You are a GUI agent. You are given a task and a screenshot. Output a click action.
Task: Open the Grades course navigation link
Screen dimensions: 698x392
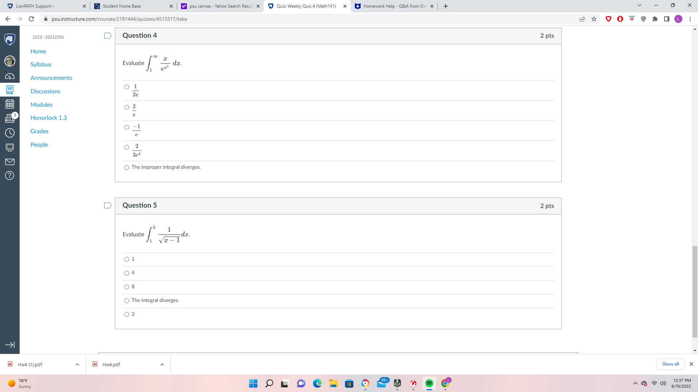click(x=39, y=131)
